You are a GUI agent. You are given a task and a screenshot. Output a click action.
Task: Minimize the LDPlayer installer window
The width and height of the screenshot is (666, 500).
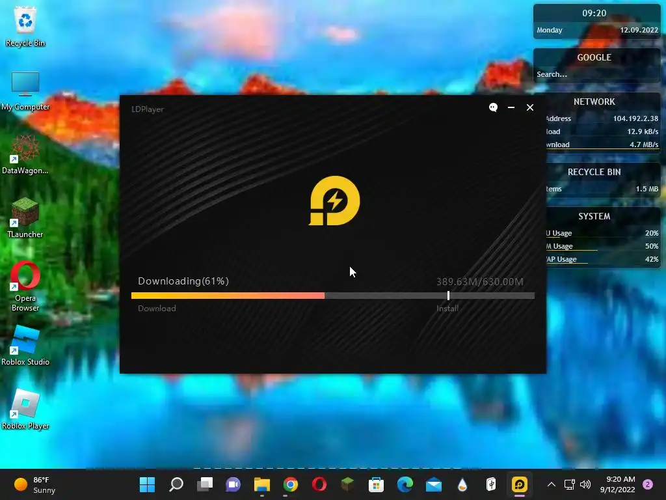(511, 107)
